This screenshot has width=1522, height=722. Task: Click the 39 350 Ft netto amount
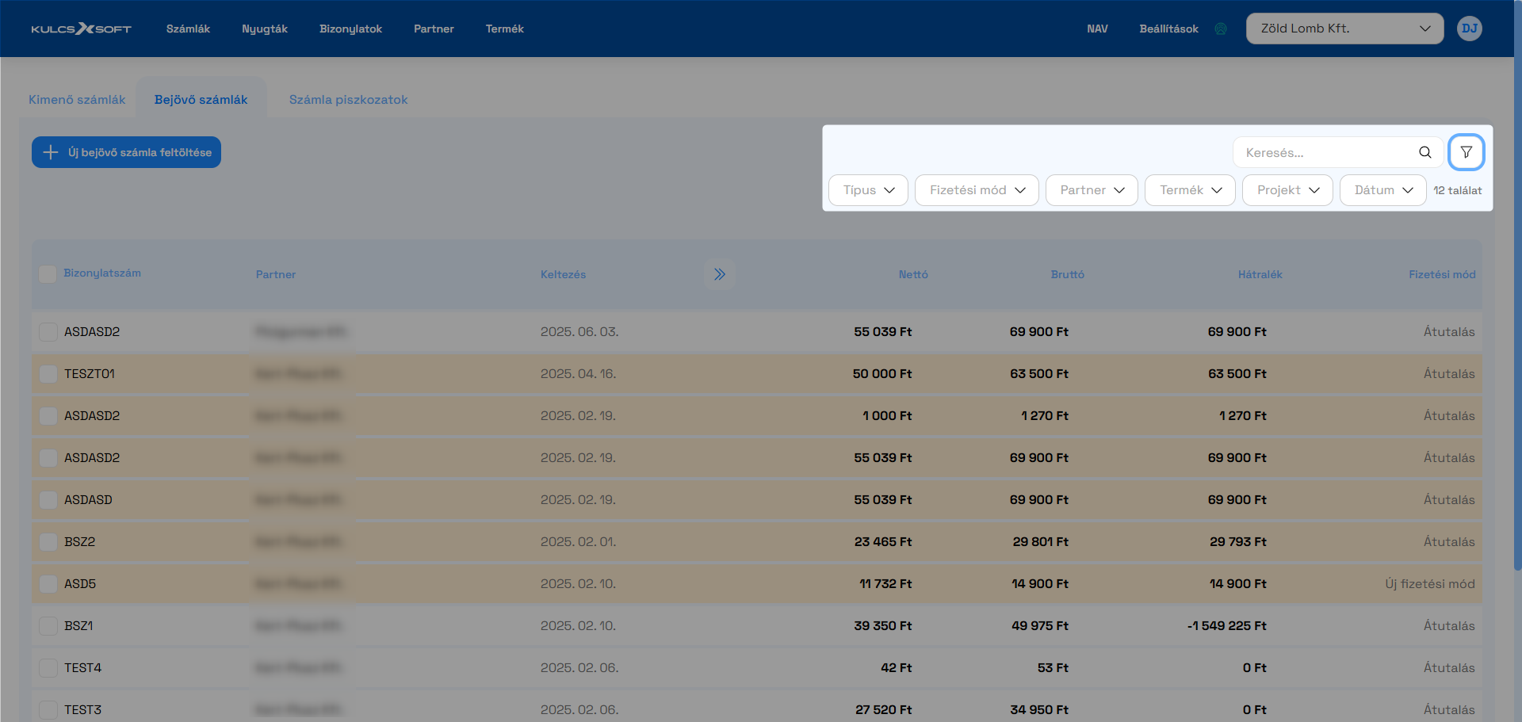pos(883,626)
